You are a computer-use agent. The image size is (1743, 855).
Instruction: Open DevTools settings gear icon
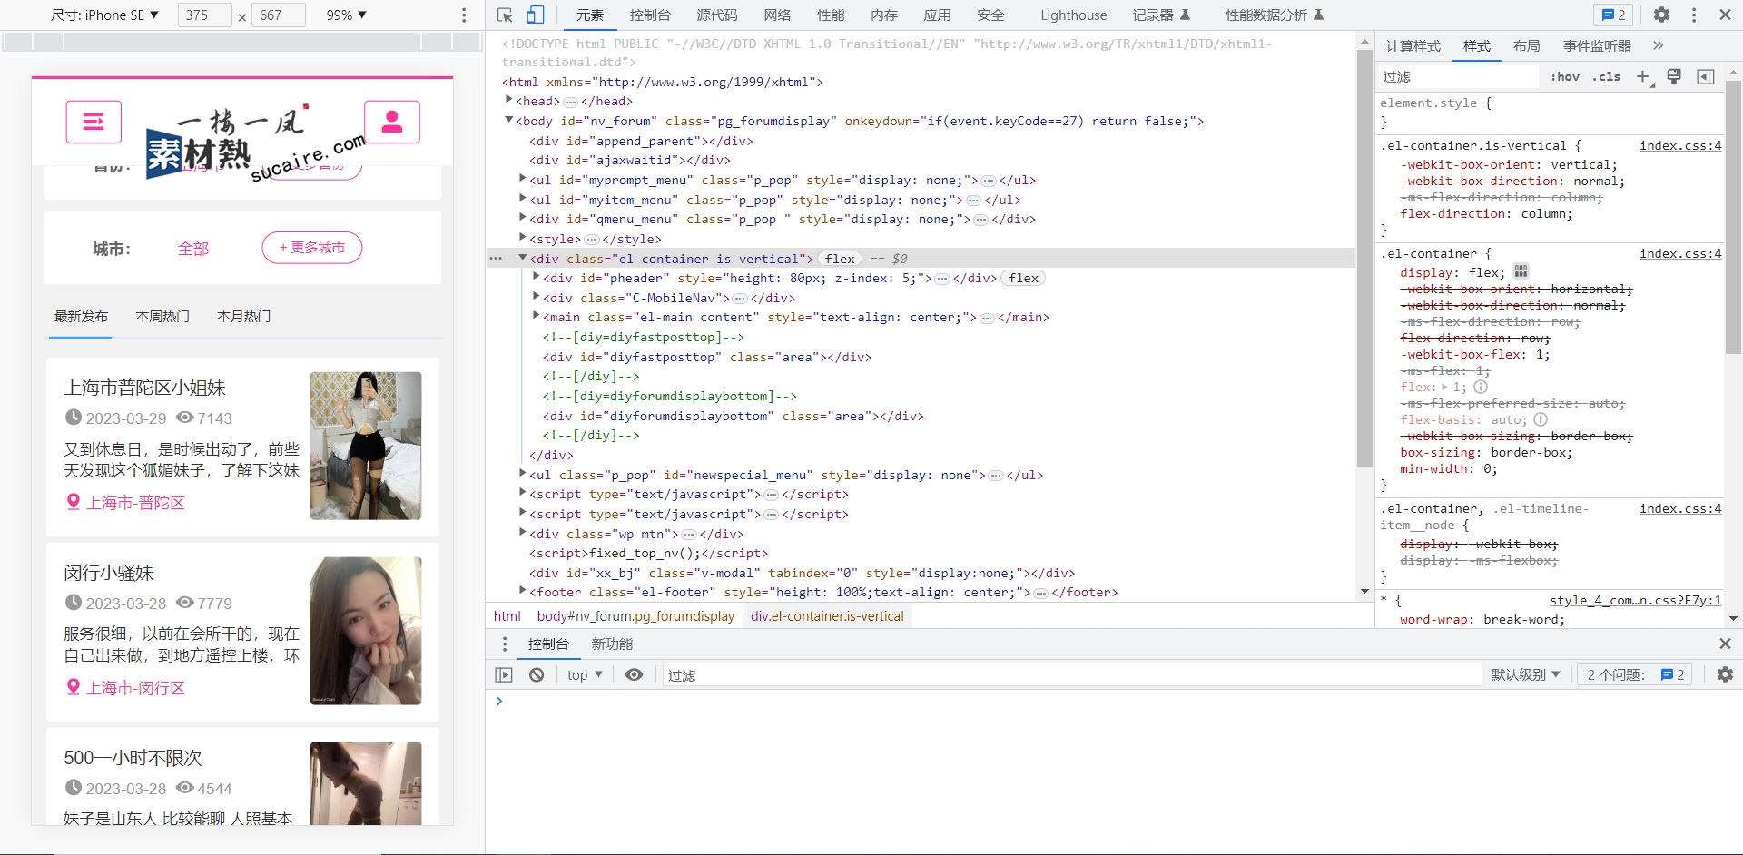(1661, 15)
